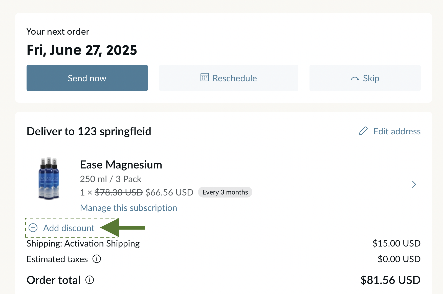
Task: Click the calendar icon on Reschedule button
Action: click(205, 77)
